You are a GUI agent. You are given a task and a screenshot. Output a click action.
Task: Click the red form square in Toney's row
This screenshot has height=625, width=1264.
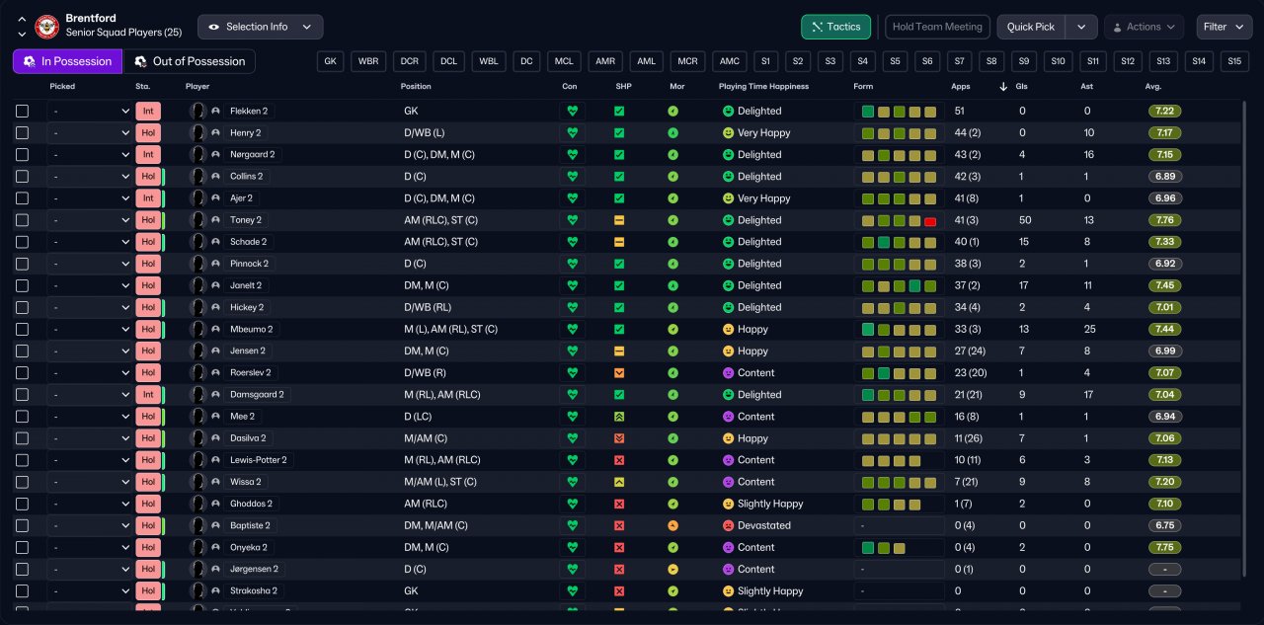tap(930, 221)
